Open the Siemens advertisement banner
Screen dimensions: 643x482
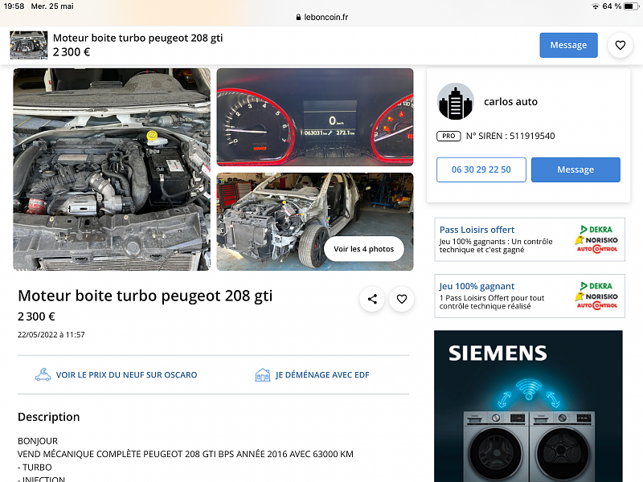click(528, 406)
